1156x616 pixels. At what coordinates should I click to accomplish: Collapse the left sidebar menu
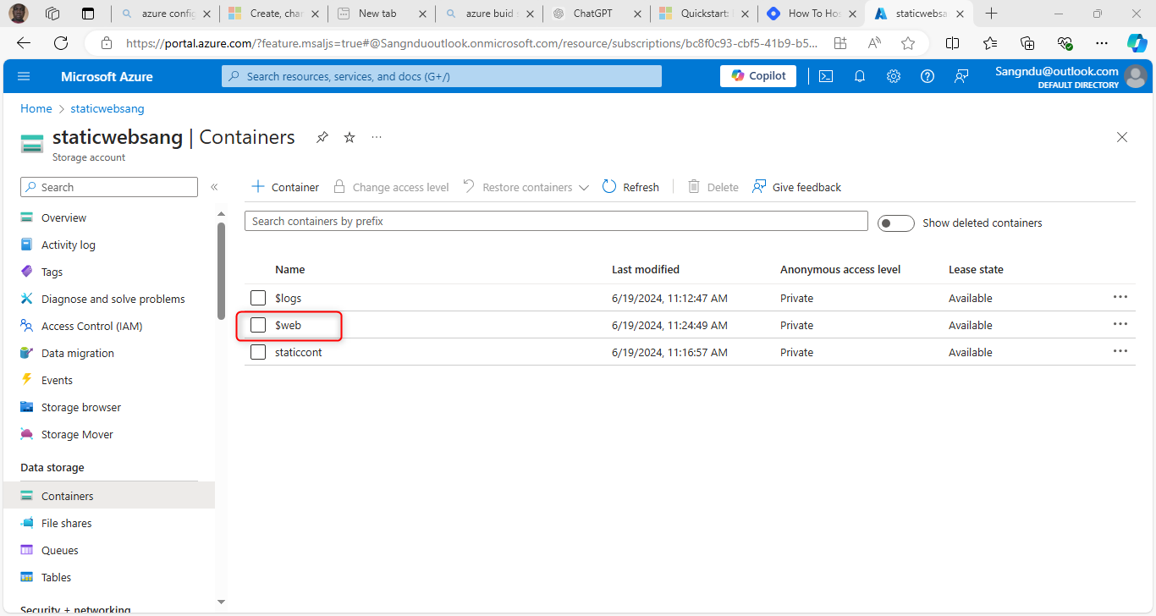pos(214,187)
